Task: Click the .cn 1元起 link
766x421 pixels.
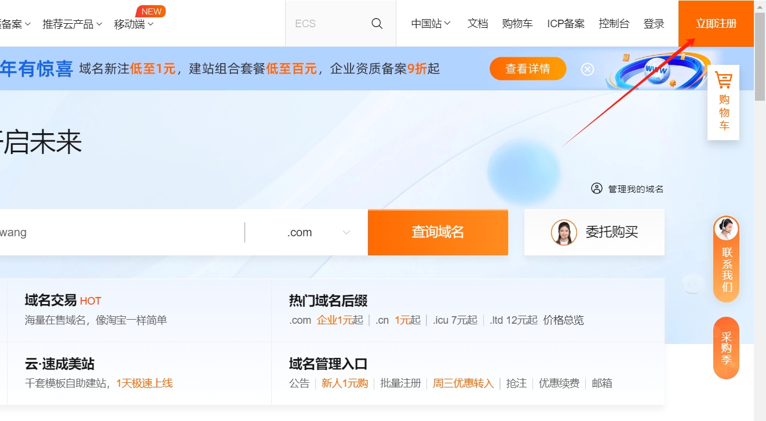Action: pos(397,320)
